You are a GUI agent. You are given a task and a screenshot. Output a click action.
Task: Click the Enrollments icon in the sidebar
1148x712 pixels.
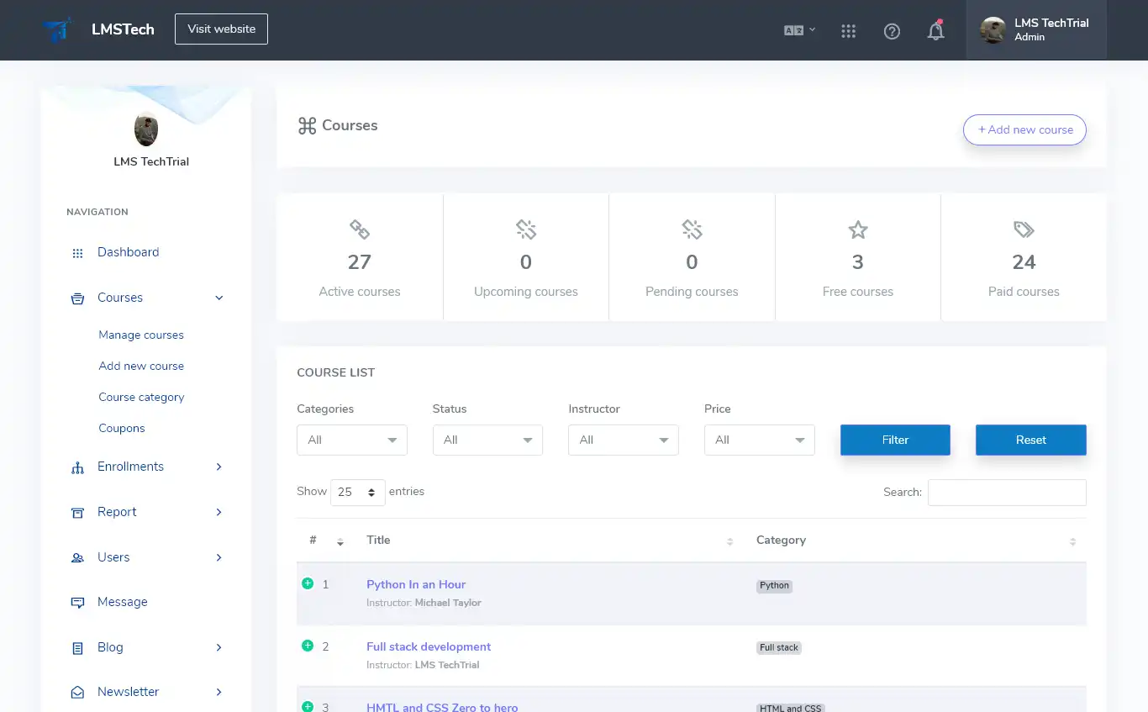coord(77,467)
